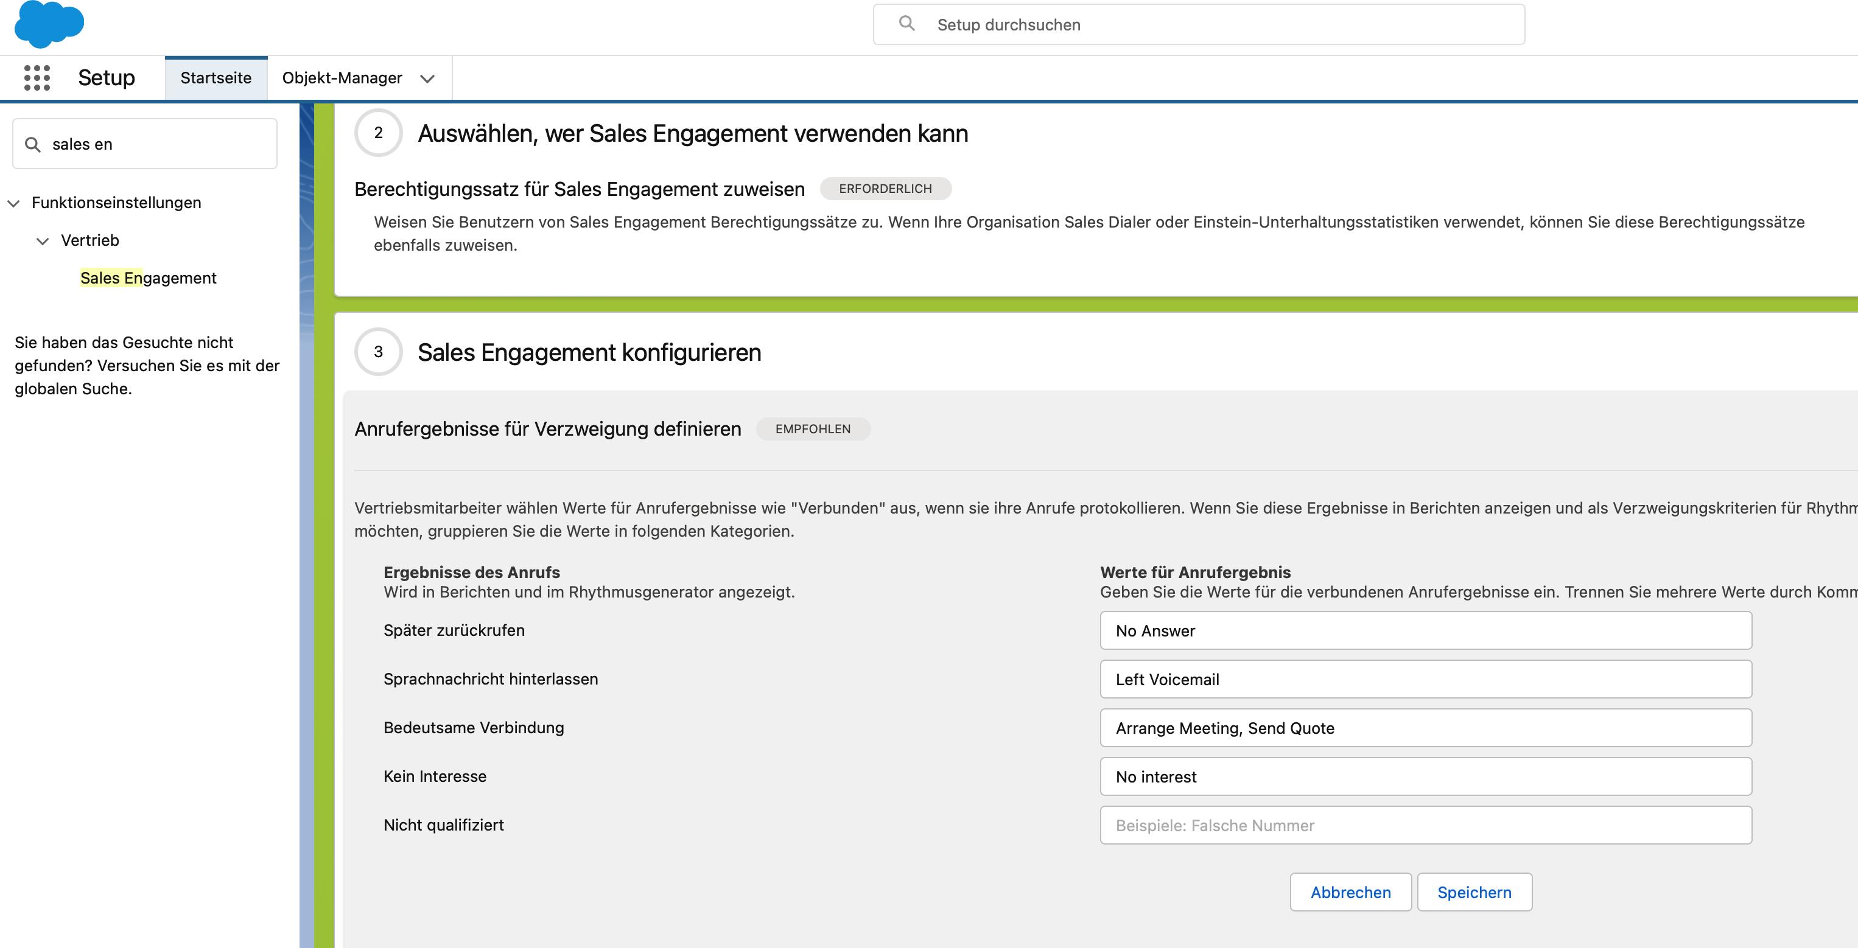This screenshot has width=1858, height=948.
Task: Click the Salesforce cloud logo
Action: pos(49,23)
